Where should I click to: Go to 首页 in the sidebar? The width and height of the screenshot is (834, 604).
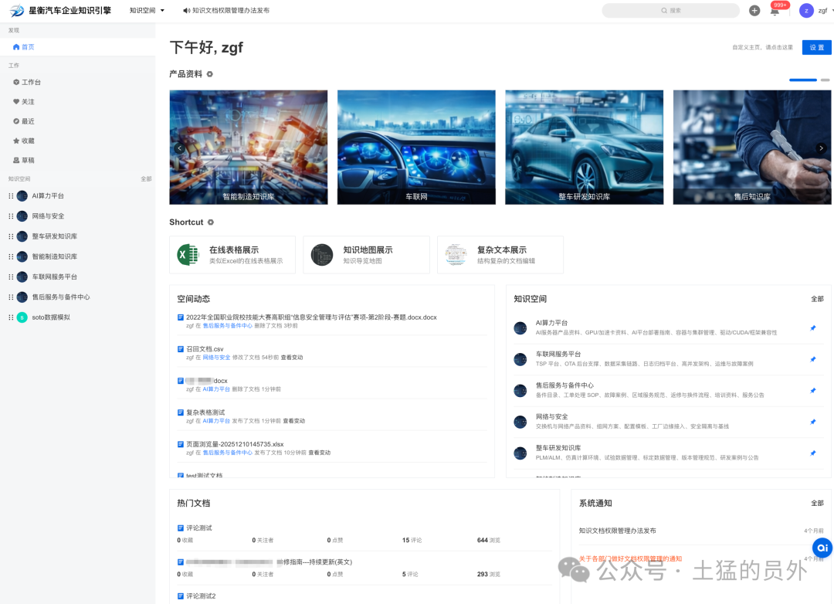coord(78,47)
